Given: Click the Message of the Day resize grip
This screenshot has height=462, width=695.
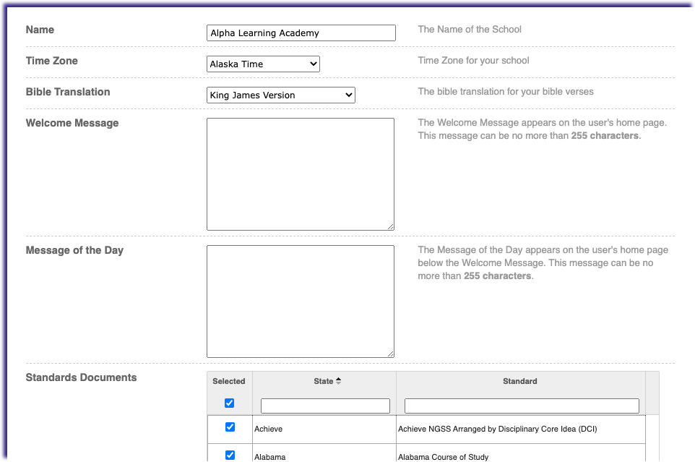Looking at the screenshot, I should click(x=392, y=354).
